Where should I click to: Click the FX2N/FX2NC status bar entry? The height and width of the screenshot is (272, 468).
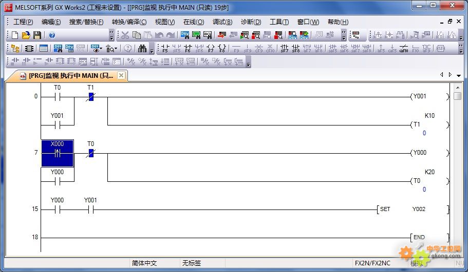pos(372,263)
